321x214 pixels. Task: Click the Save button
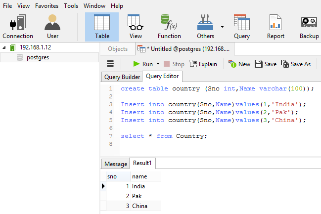click(266, 64)
